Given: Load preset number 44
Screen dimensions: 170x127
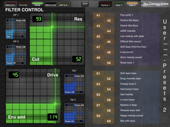Looking at the screenshot, I should point(109,31).
